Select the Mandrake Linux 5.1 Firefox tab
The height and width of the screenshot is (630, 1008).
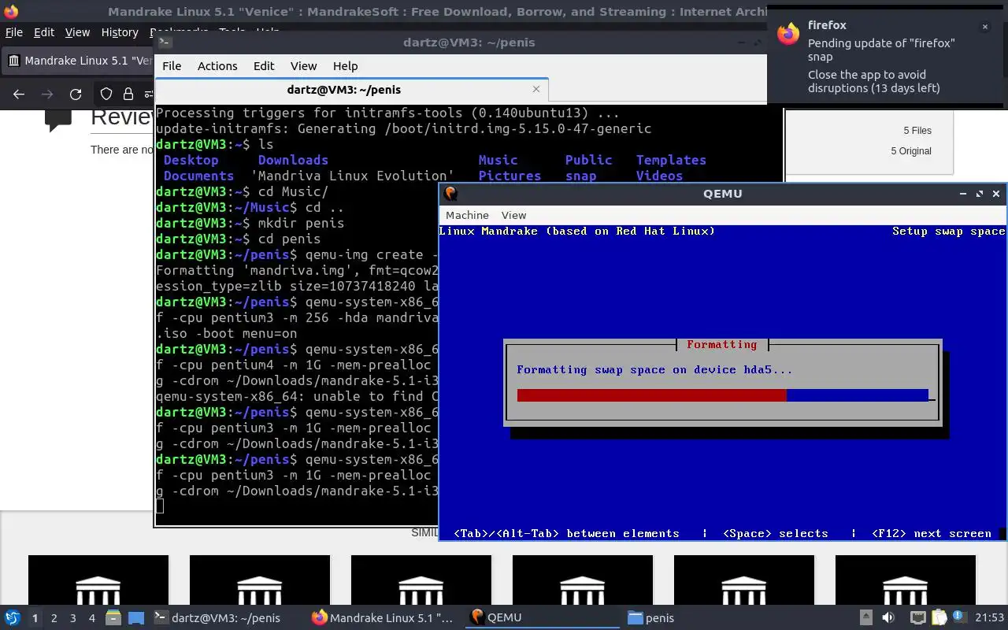coord(79,61)
